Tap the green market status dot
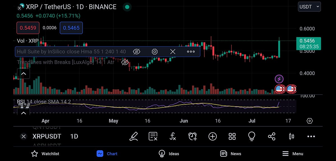This screenshot has height=161, width=336. (x=127, y=7)
